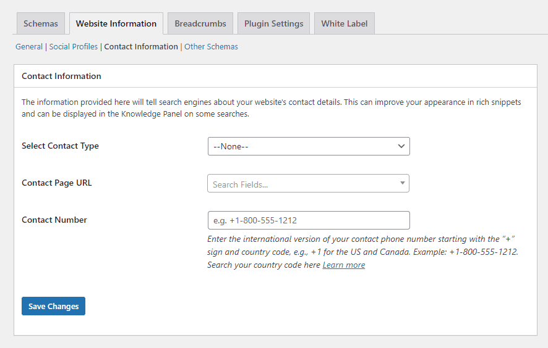Click the Select Contact Type label
The image size is (548, 348).
(x=60, y=146)
